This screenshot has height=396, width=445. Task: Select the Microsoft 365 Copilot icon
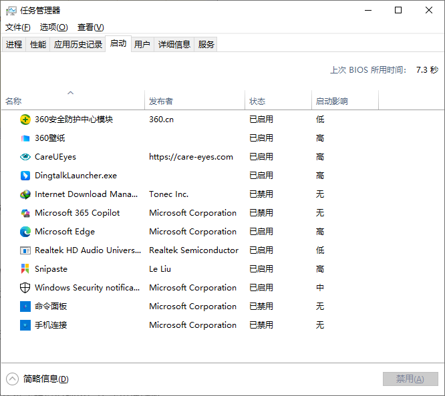25,213
